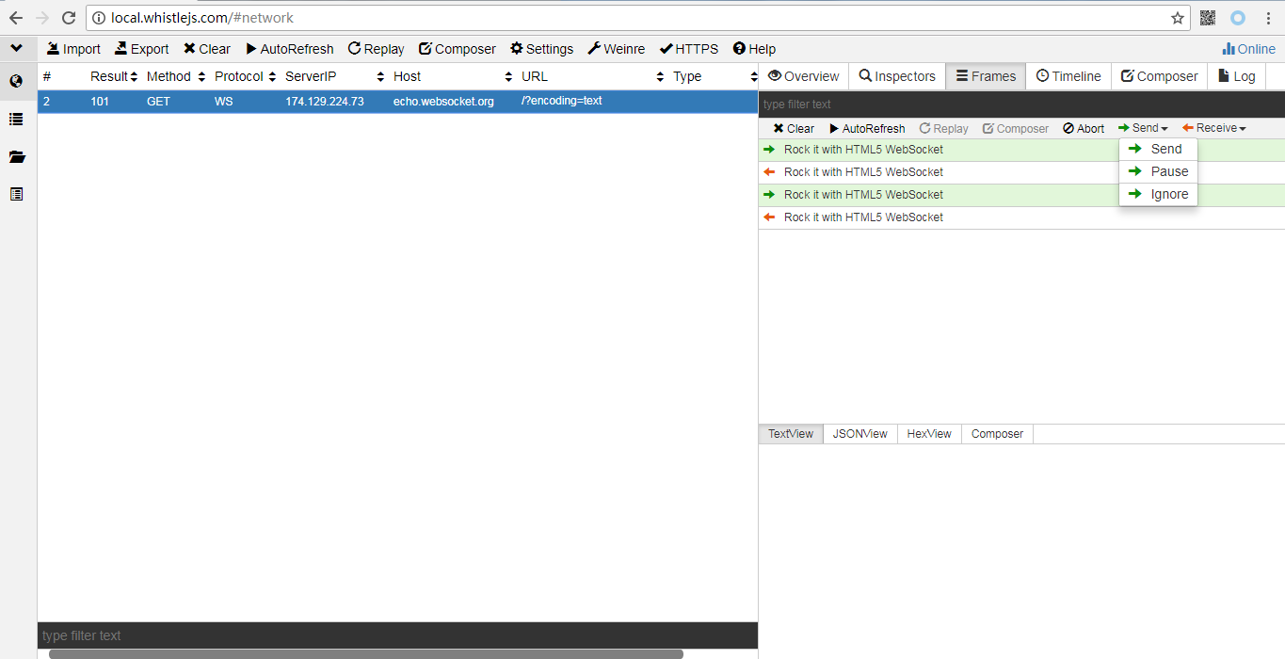Viewport: 1285px width, 659px height.
Task: Open the HTTPS checkmark settings
Action: click(x=688, y=49)
